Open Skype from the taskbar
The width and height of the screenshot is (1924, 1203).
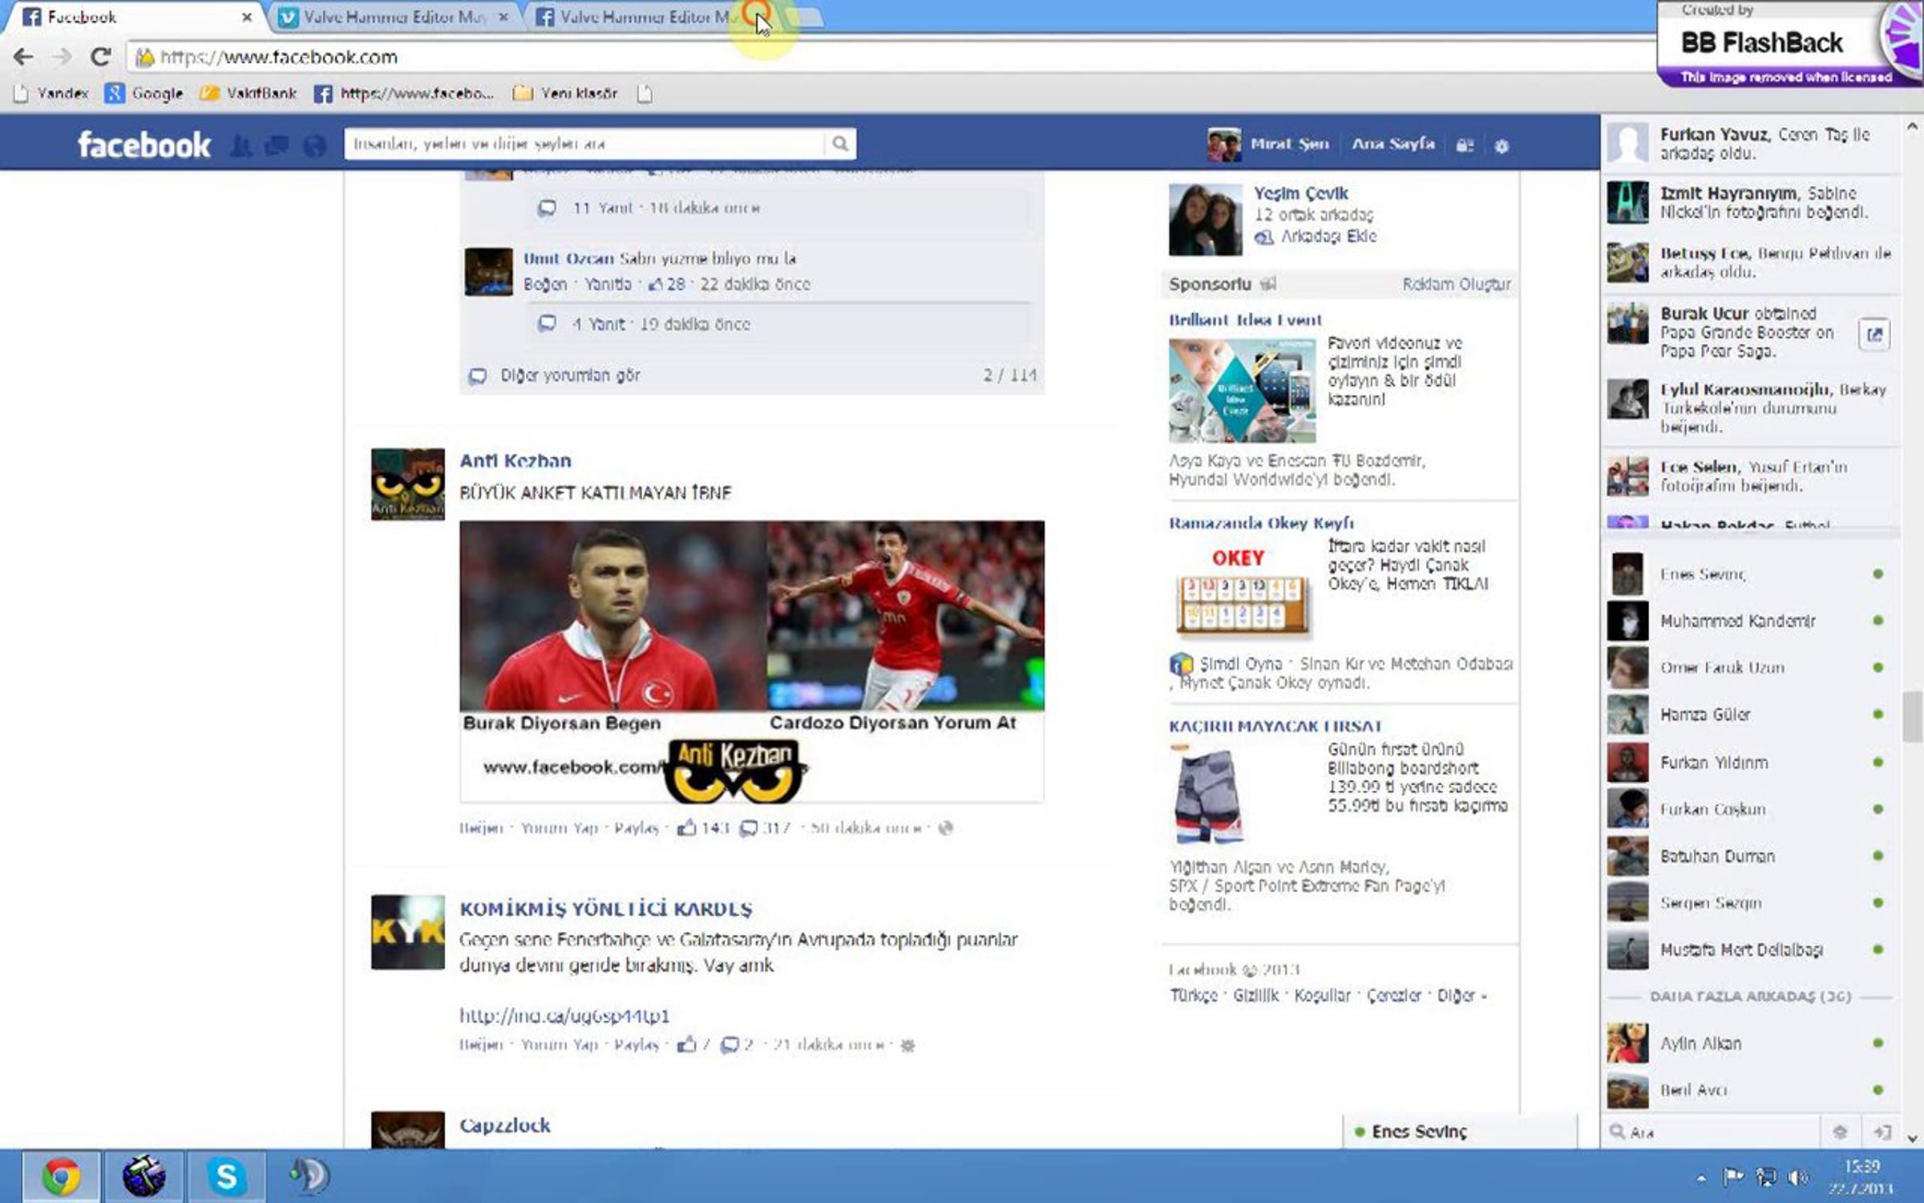tap(227, 1177)
